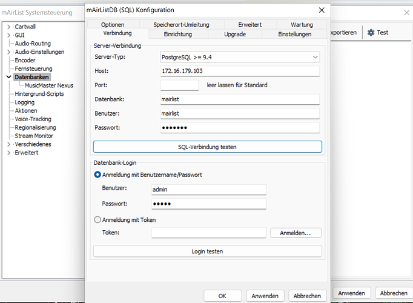Screen dimensions: 413x303
Task: Click Abbrechen in the Konfiguration dialog
Action: (308, 296)
